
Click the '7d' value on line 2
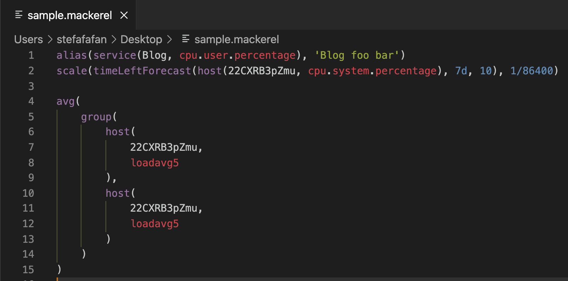(461, 71)
